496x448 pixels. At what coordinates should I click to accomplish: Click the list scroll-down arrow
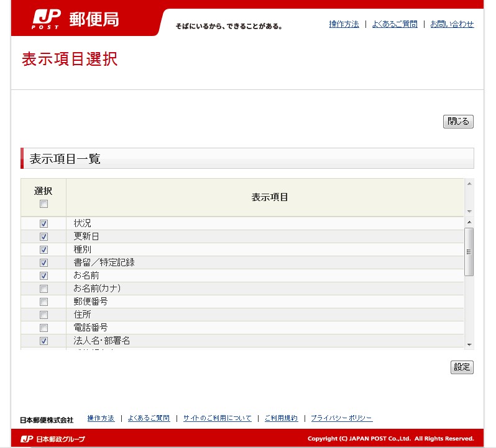pyautogui.click(x=469, y=344)
